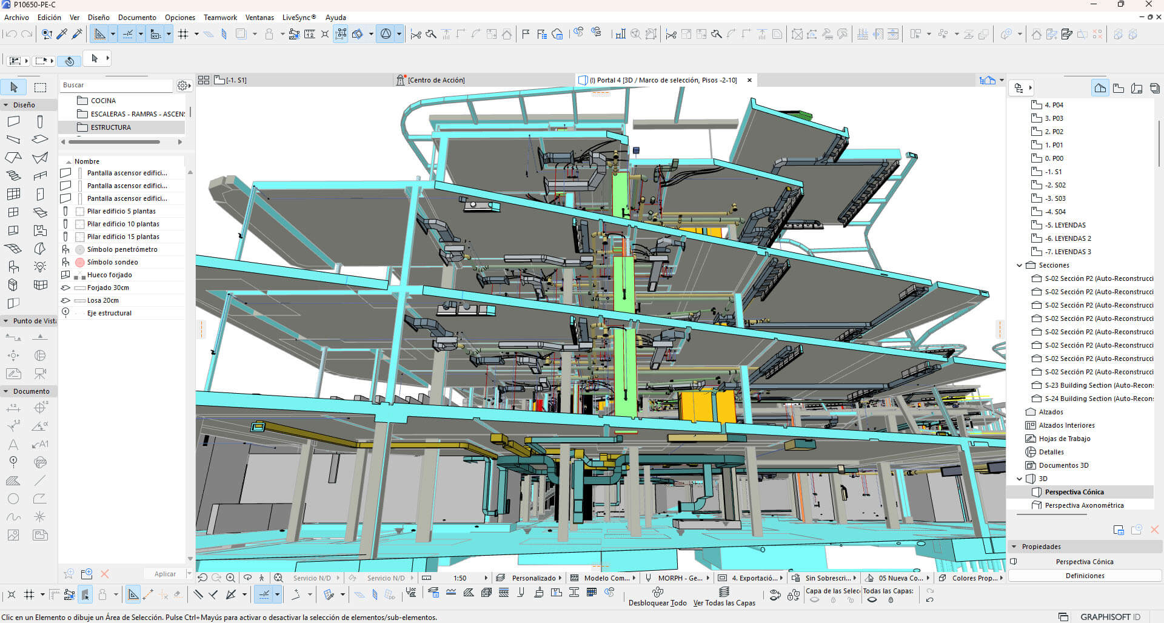Choose the Door tool in toolbox
The image size is (1164, 623).
coord(40,194)
